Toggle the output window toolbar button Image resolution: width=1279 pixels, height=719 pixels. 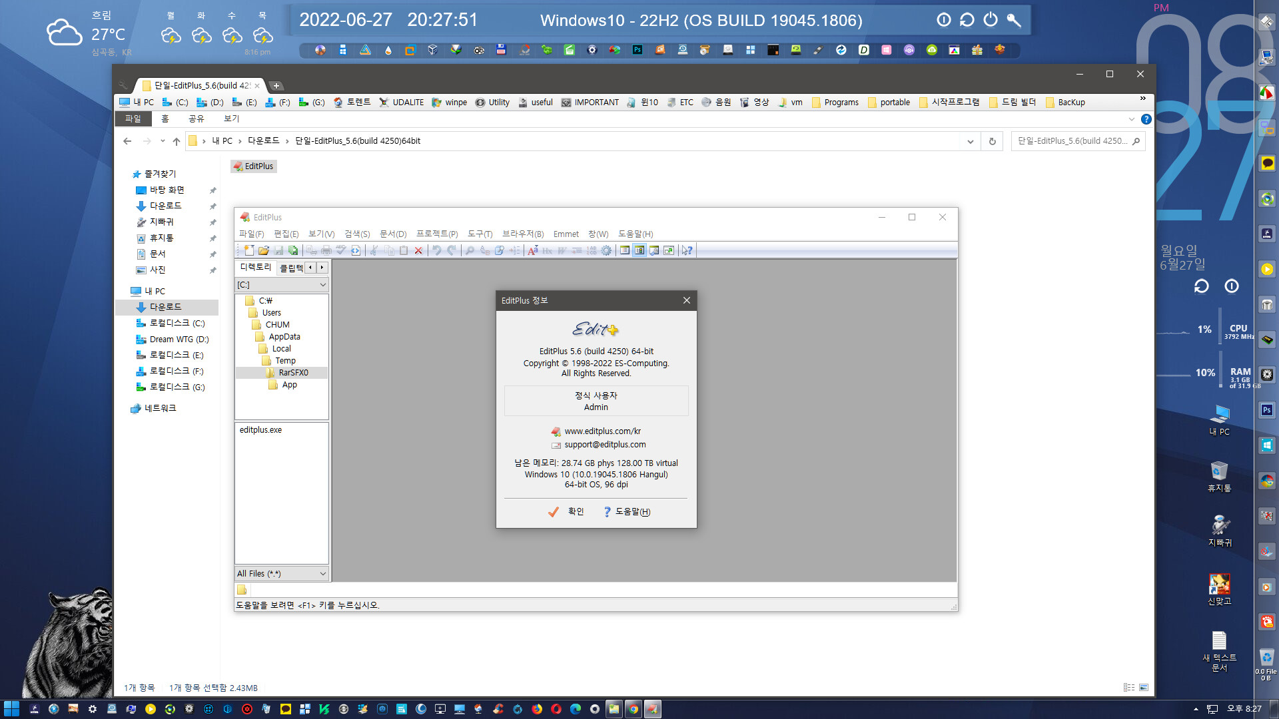654,250
